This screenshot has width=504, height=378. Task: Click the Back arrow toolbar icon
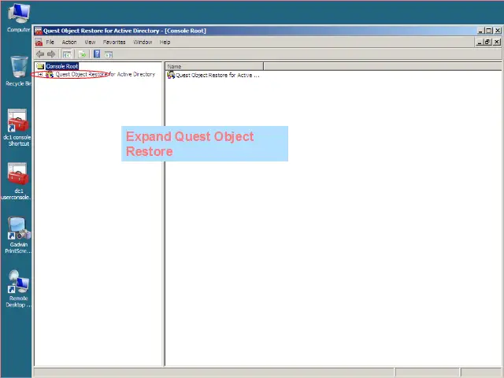click(40, 54)
